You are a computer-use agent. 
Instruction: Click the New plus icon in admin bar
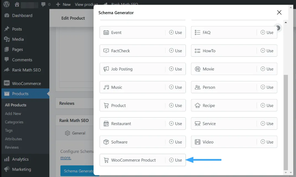click(x=58, y=4)
